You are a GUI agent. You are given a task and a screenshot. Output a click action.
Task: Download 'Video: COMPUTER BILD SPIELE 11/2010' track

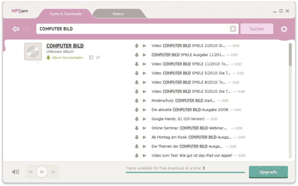137,64
